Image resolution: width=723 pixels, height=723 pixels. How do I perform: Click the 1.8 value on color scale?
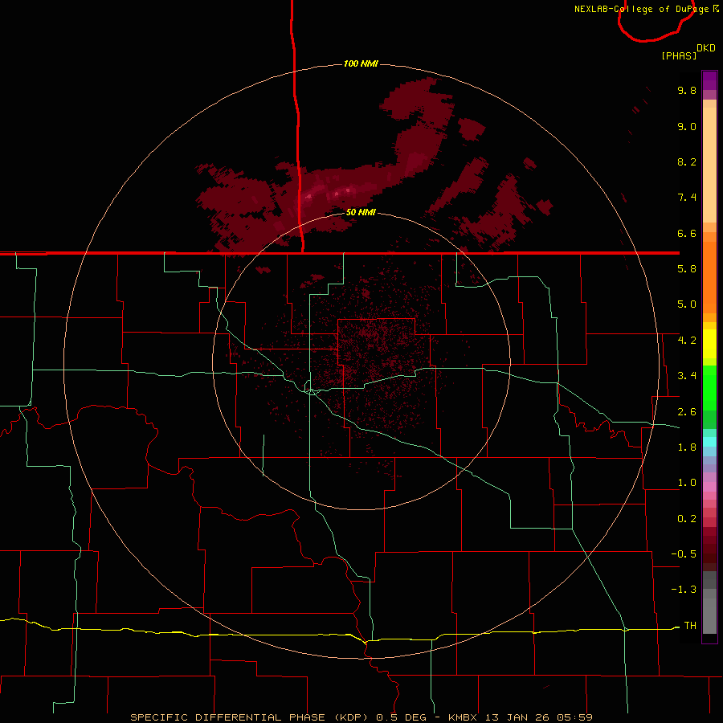point(687,447)
